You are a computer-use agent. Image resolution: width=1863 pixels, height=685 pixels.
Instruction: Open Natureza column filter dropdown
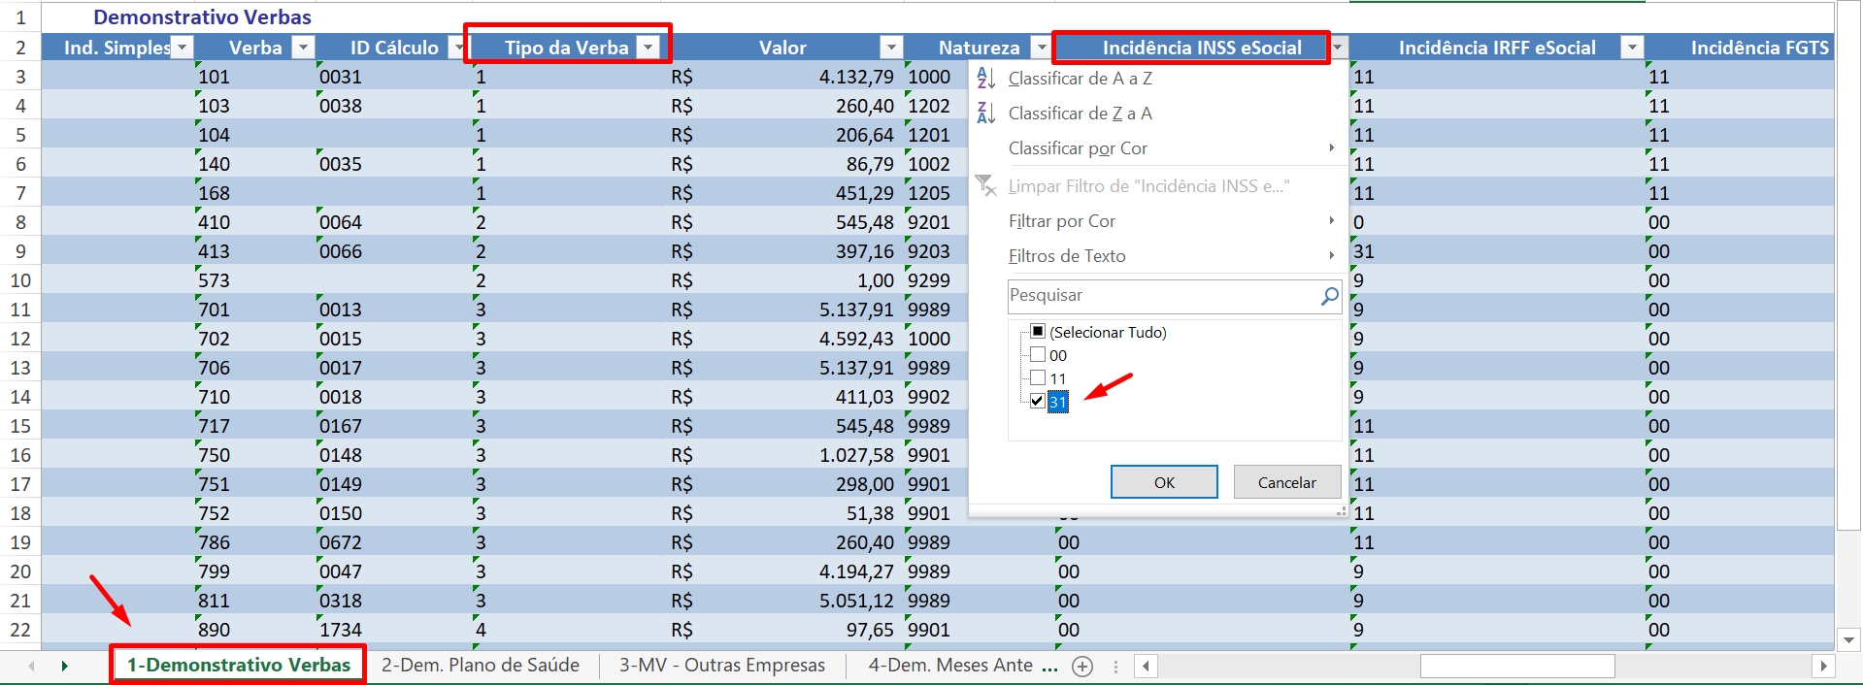(1041, 47)
